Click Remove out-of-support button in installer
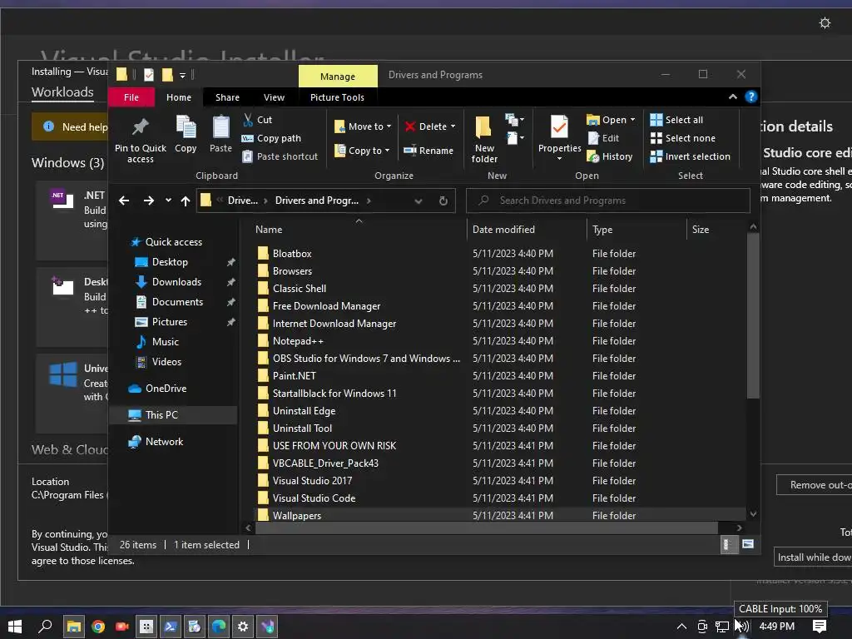The image size is (852, 639). (x=814, y=485)
